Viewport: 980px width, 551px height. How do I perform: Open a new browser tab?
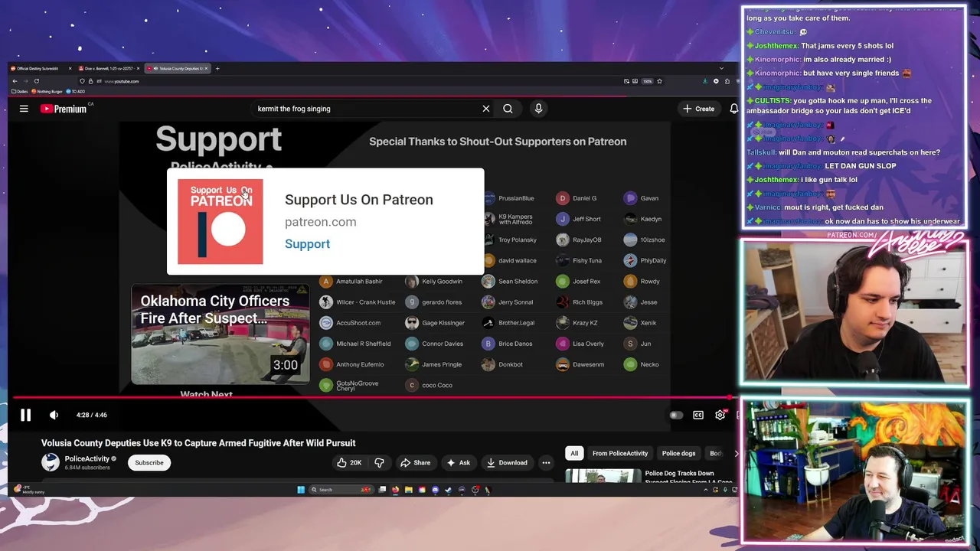click(x=217, y=69)
